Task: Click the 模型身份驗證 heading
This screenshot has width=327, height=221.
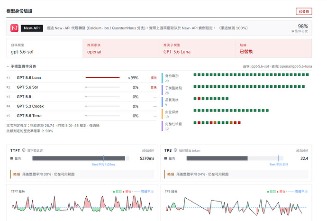Action: (19, 11)
